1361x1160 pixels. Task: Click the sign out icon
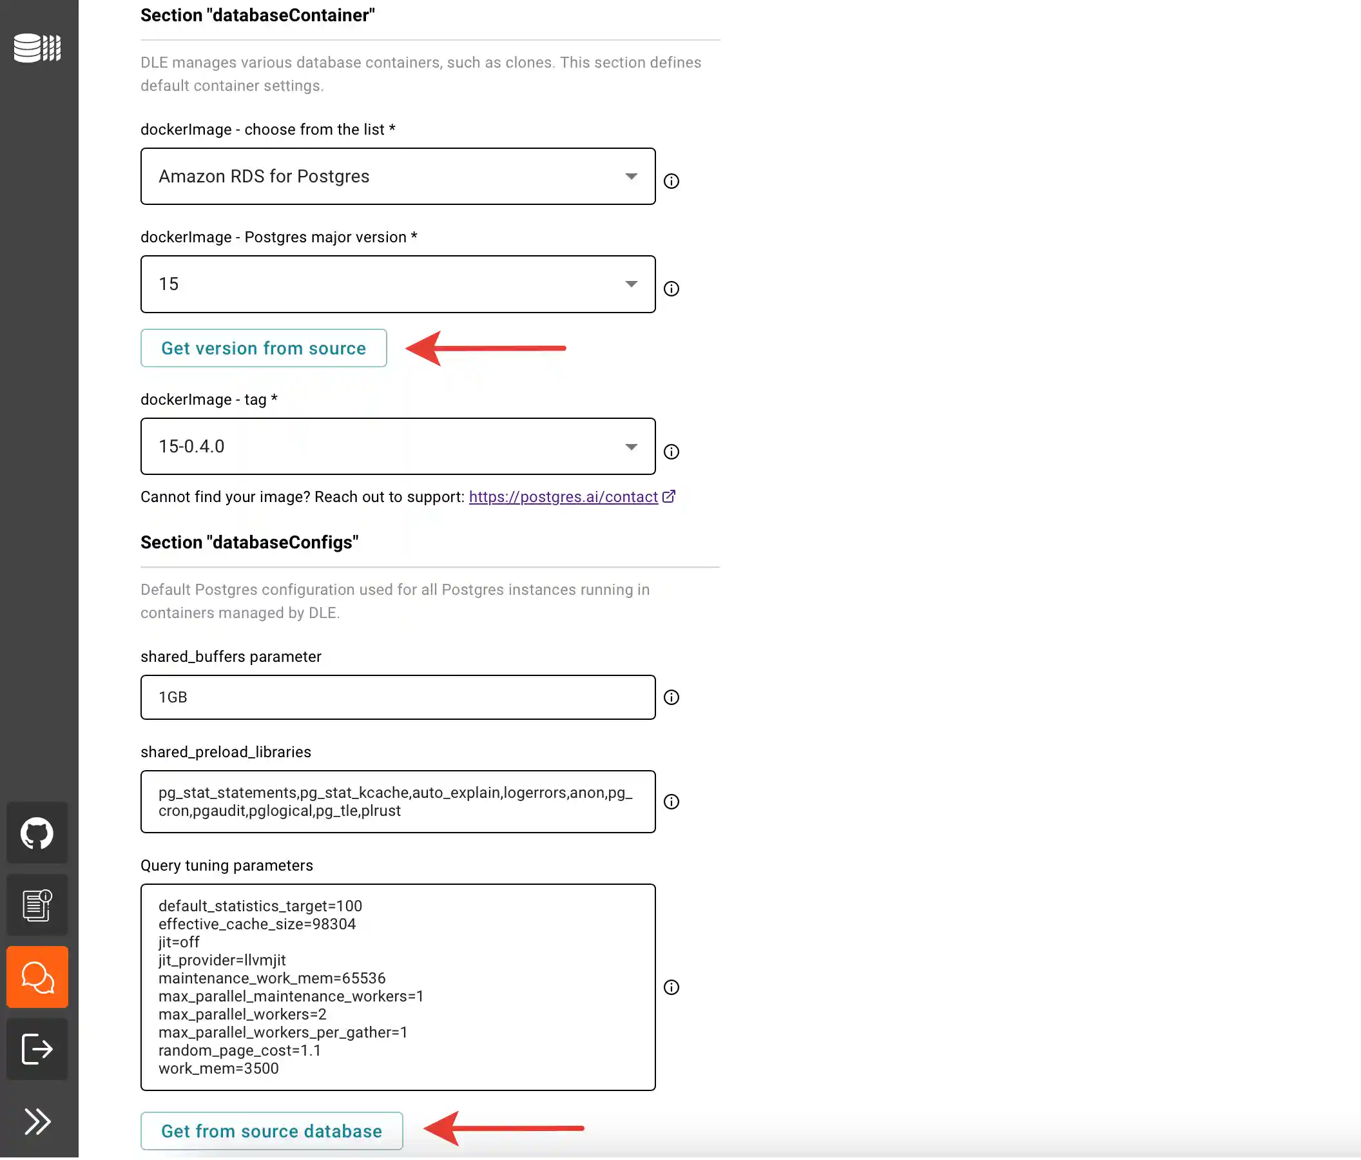pos(37,1049)
